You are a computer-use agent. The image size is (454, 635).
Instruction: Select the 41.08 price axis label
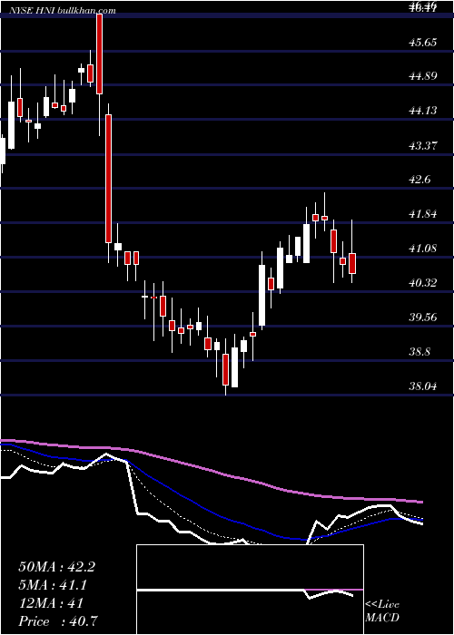pyautogui.click(x=423, y=249)
